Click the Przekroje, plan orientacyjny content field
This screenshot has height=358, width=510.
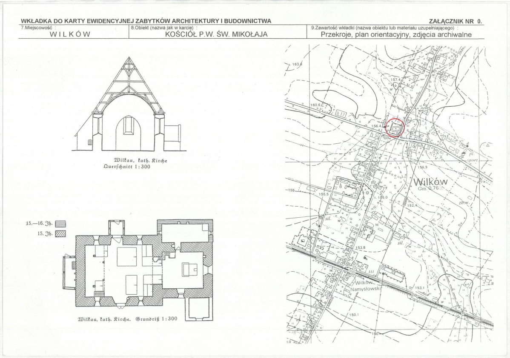click(396, 35)
